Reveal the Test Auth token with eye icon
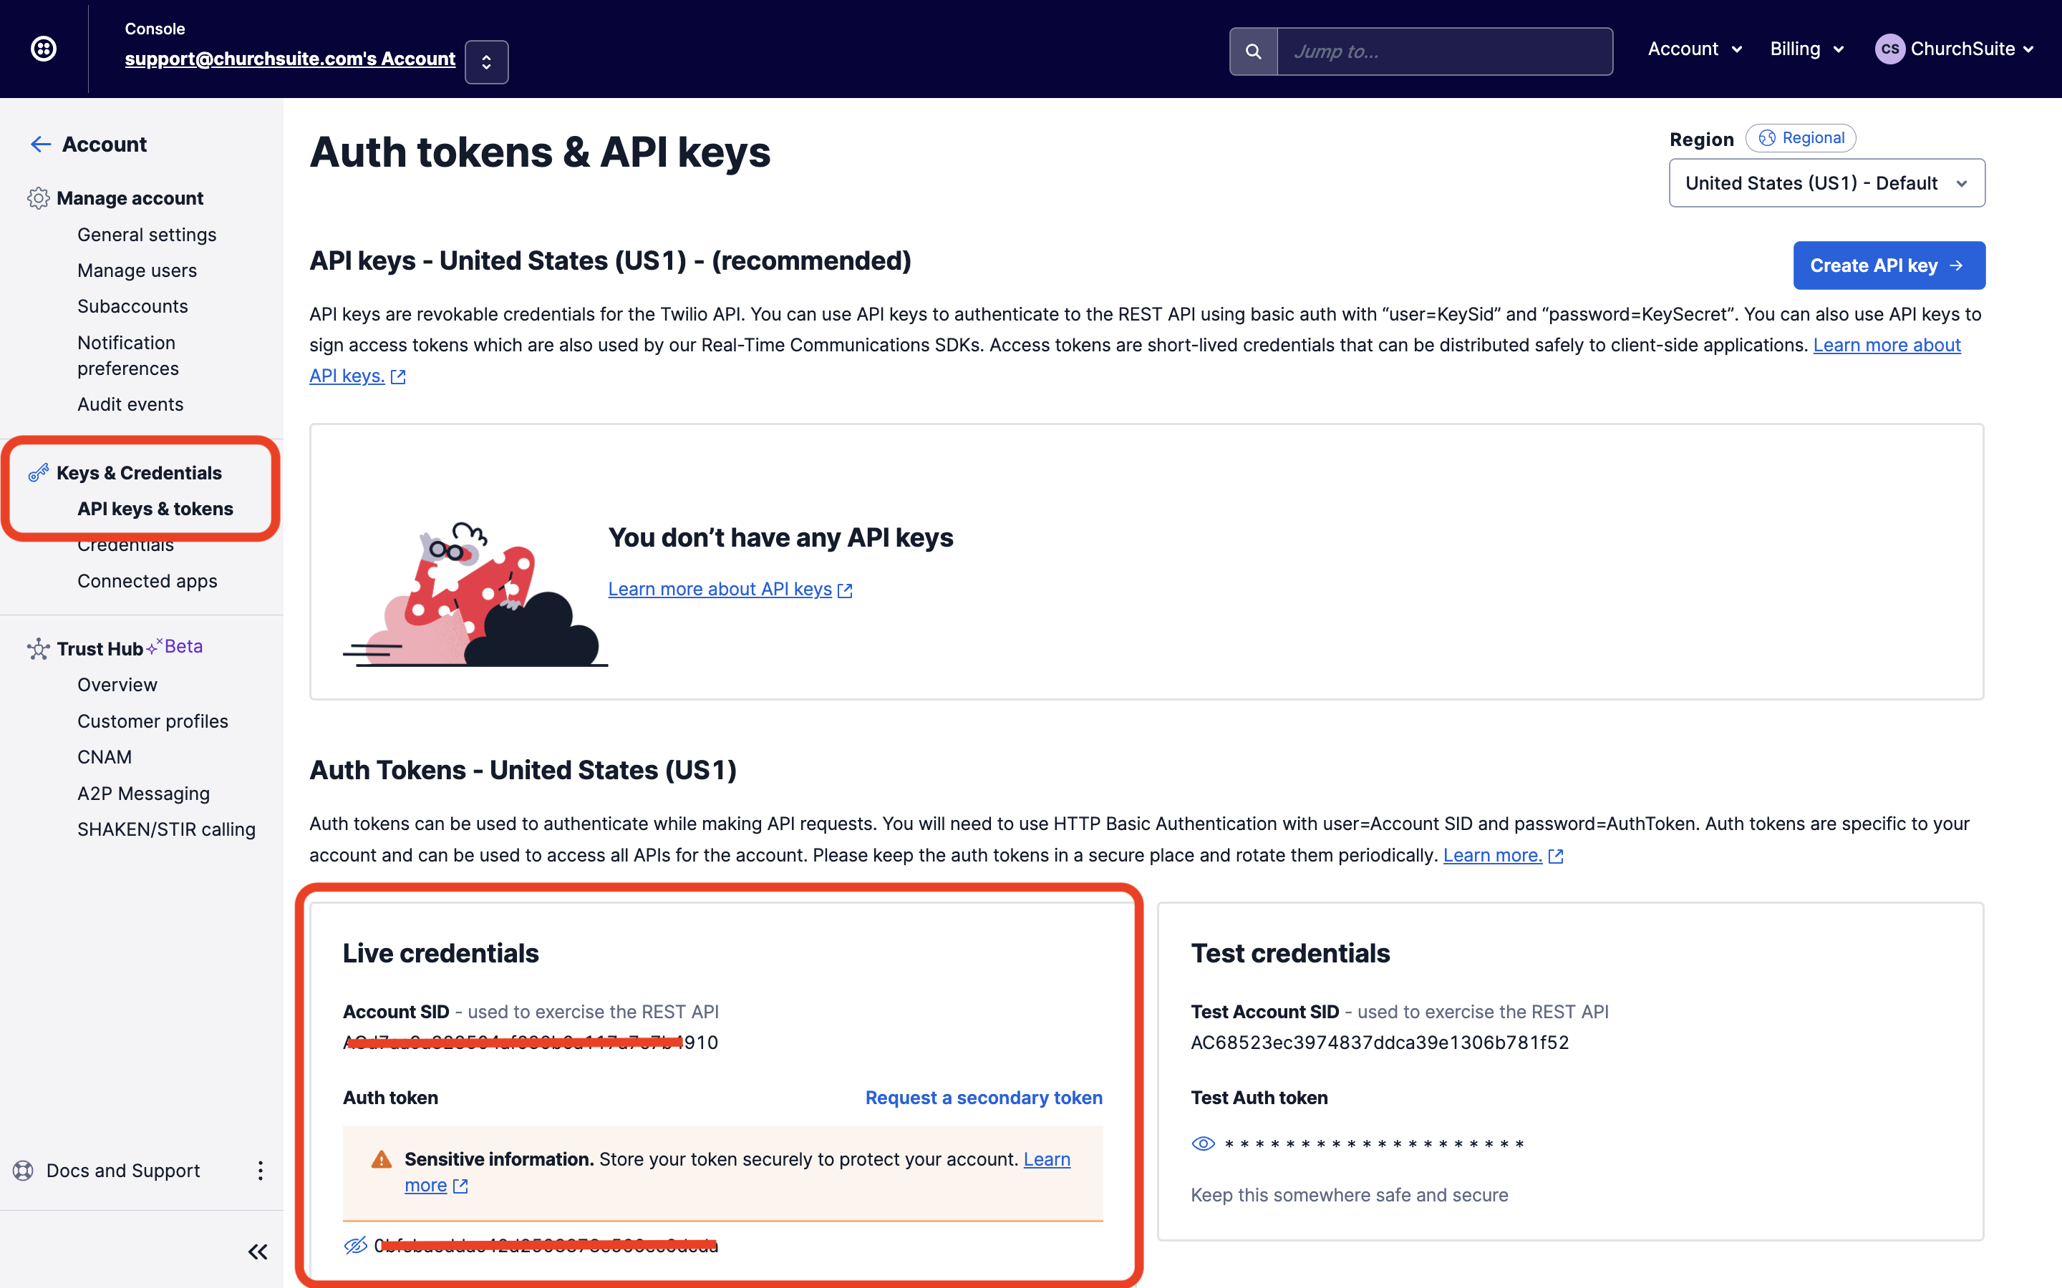 (1203, 1143)
